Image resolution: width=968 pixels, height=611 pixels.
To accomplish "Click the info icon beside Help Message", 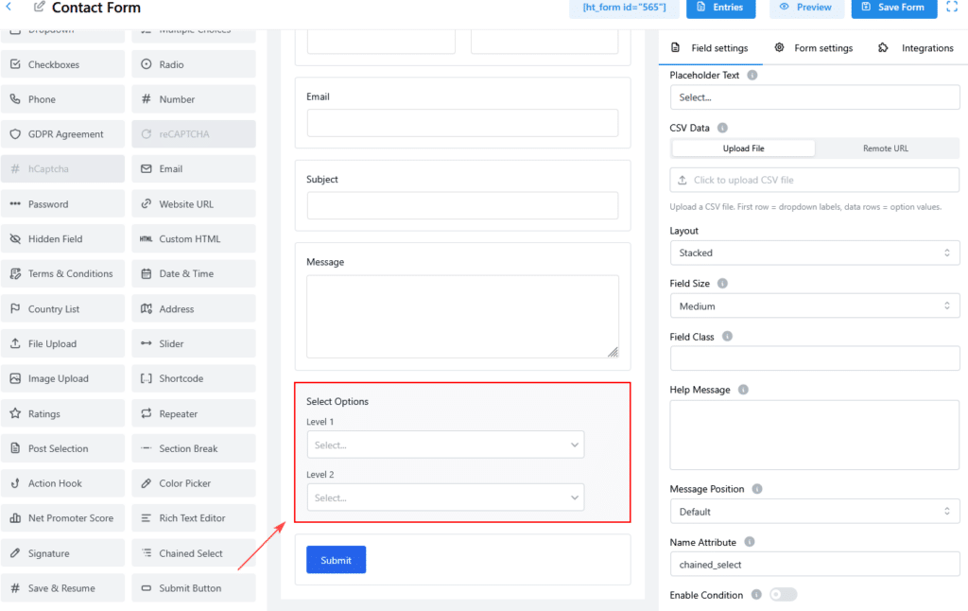I will point(743,390).
